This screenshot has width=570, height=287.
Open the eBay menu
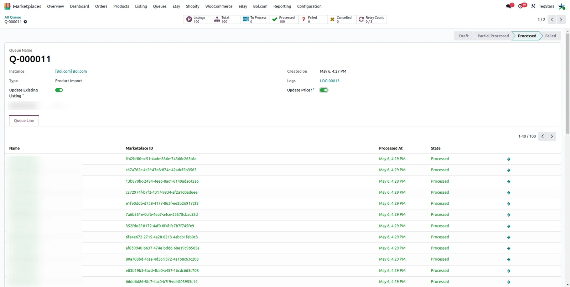coord(243,6)
